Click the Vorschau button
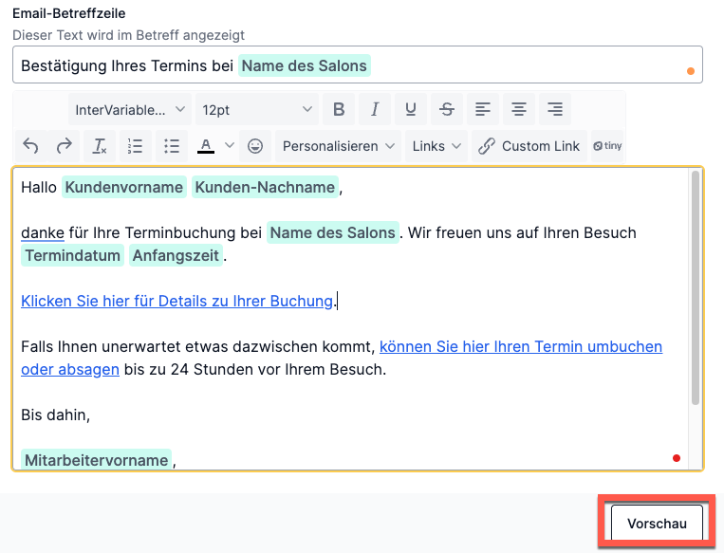Viewport: 724px width, 553px height. coord(657,523)
